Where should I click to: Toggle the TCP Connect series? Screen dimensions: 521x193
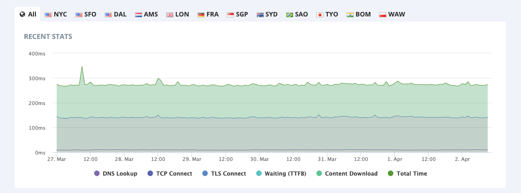pyautogui.click(x=170, y=173)
